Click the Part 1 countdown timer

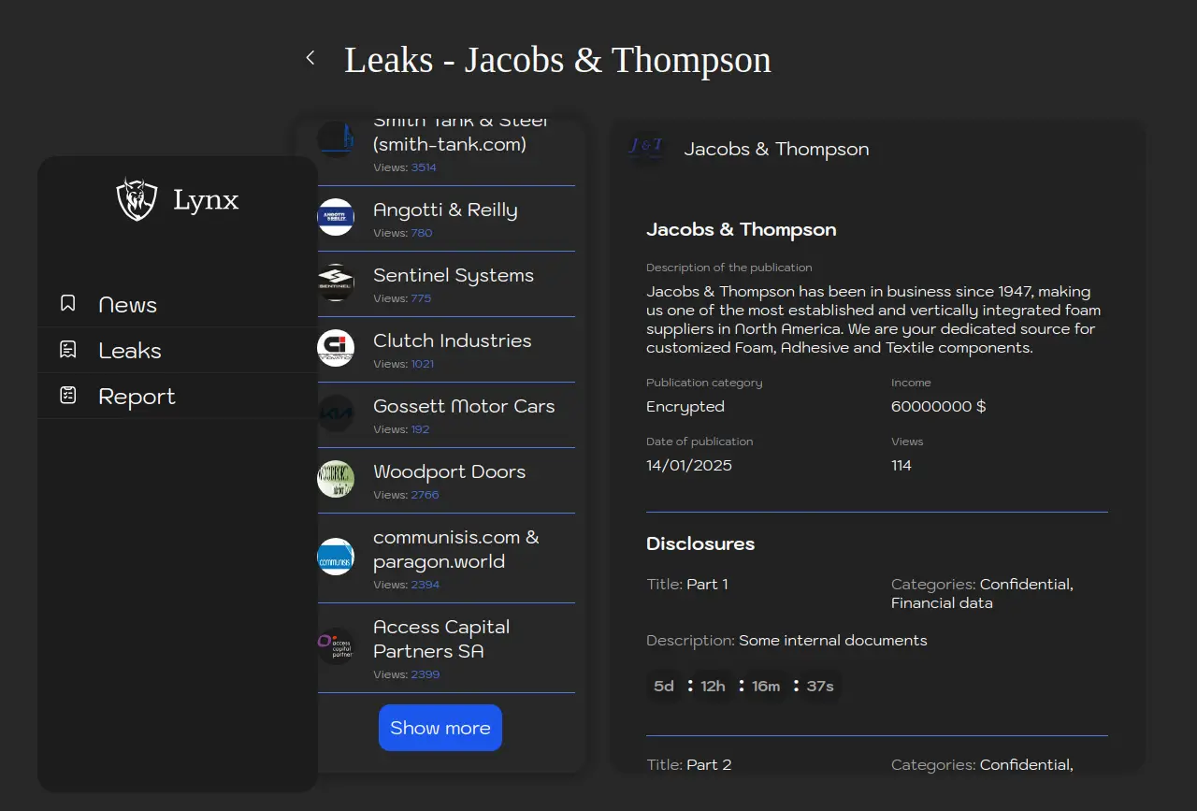pyautogui.click(x=743, y=687)
